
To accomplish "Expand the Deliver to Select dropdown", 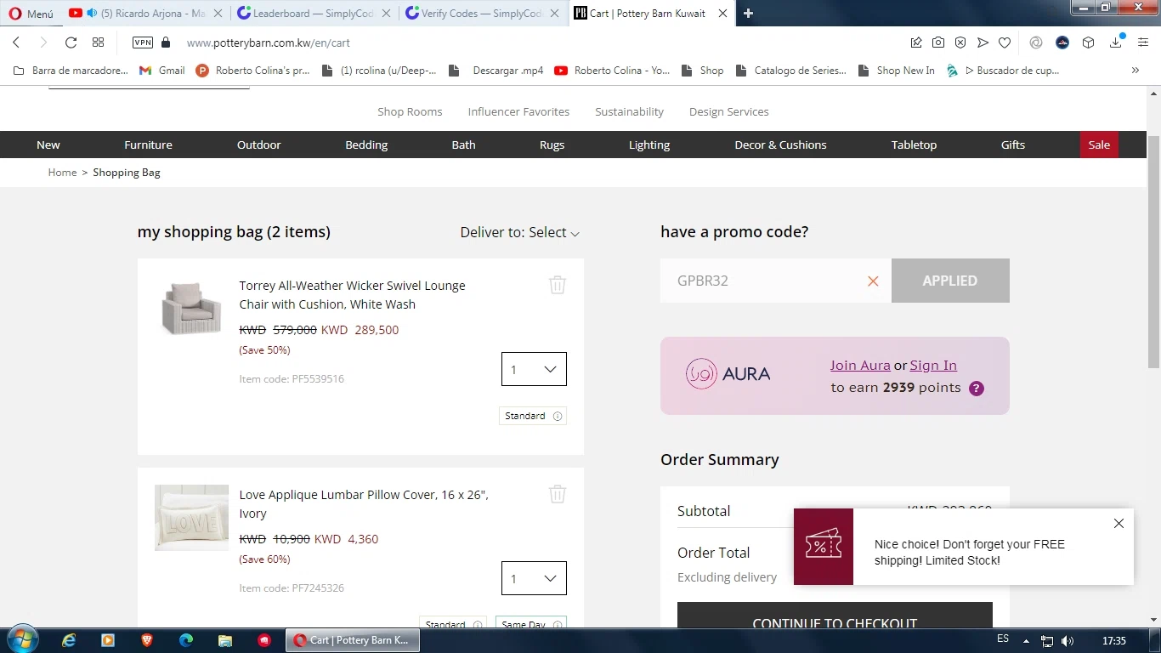I will click(x=519, y=232).
